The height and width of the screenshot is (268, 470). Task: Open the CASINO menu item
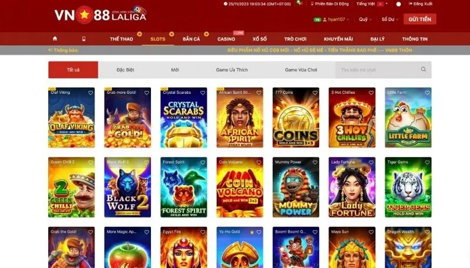(x=226, y=39)
